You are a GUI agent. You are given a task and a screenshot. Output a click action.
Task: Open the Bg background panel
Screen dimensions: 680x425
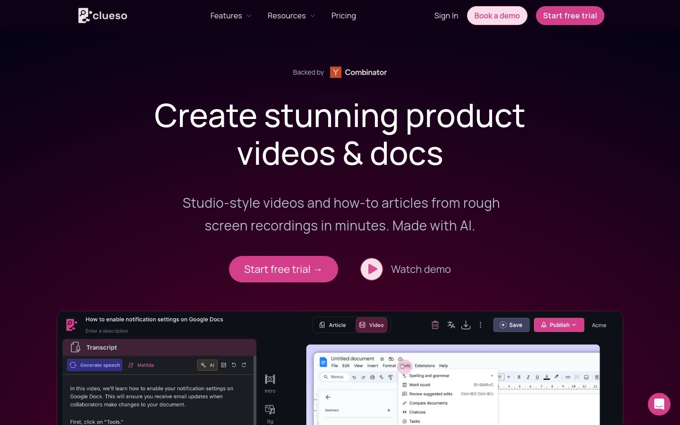click(270, 414)
